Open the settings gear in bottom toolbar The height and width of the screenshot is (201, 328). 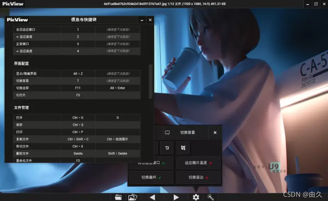(x=196, y=197)
